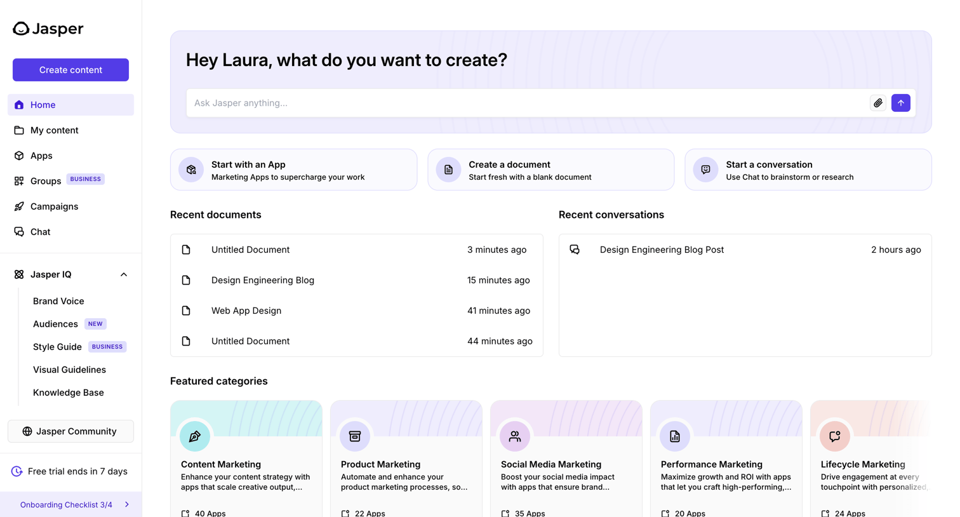This screenshot has width=960, height=517.
Task: Click the Product Marketing box icon
Action: (x=355, y=436)
